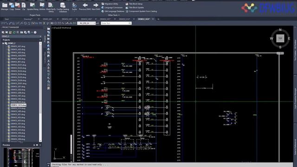Go to the Previous DWG arrow

[x=85, y=6]
